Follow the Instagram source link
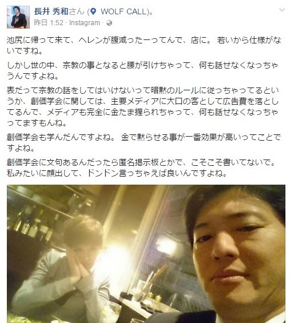Screen dimensions: 290x323 (x=85, y=23)
